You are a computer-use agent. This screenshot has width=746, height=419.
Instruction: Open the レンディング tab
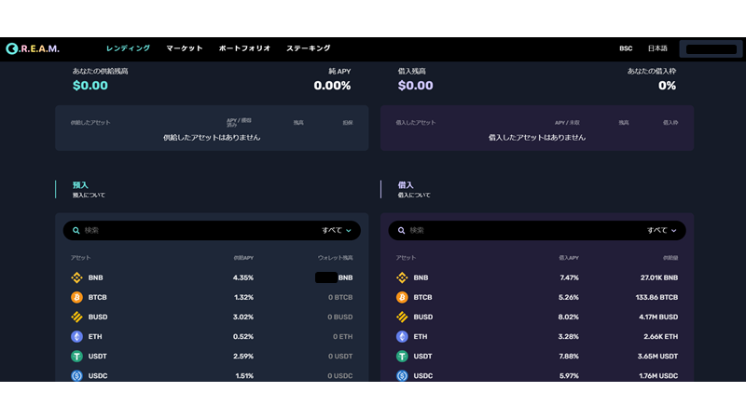click(x=128, y=48)
